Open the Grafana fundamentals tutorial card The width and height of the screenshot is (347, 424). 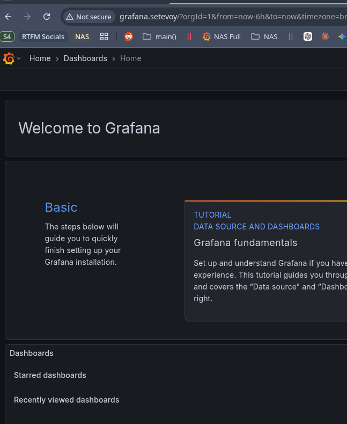coord(265,261)
